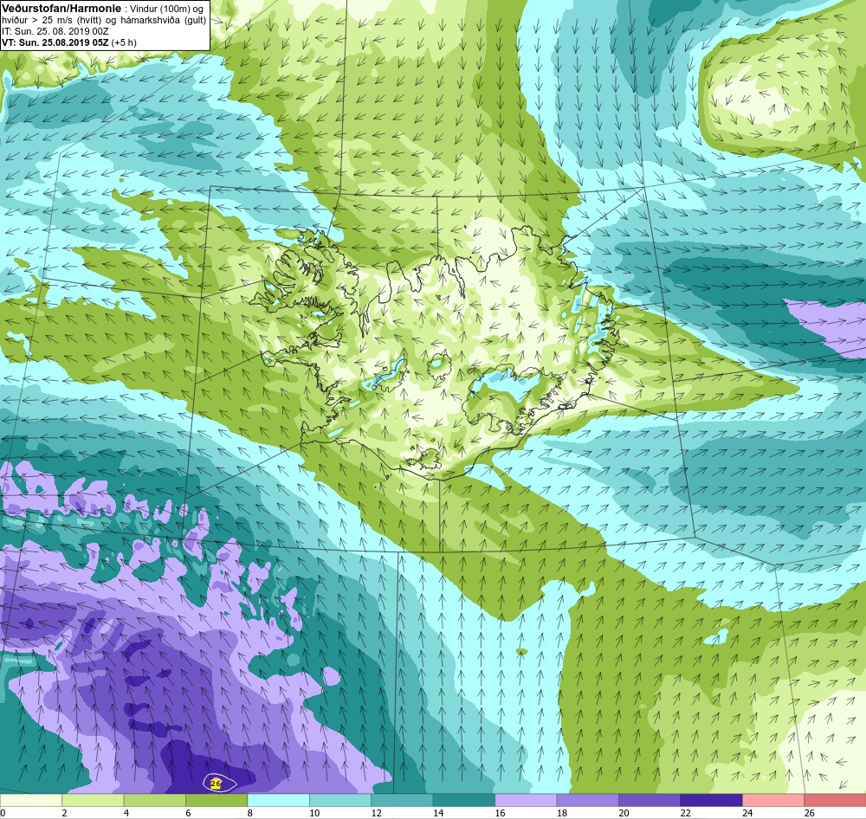The width and height of the screenshot is (866, 819).
Task: Click the legend scale label '4'
Action: click(126, 813)
